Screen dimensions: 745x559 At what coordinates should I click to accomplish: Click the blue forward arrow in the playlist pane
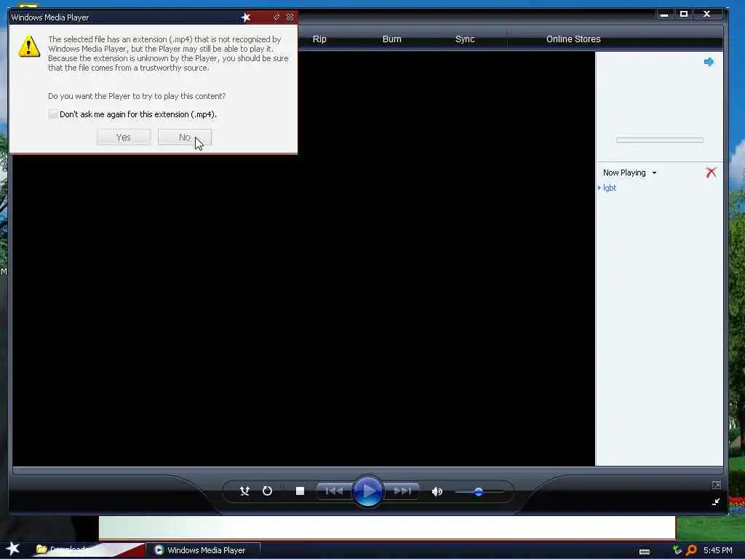point(709,62)
